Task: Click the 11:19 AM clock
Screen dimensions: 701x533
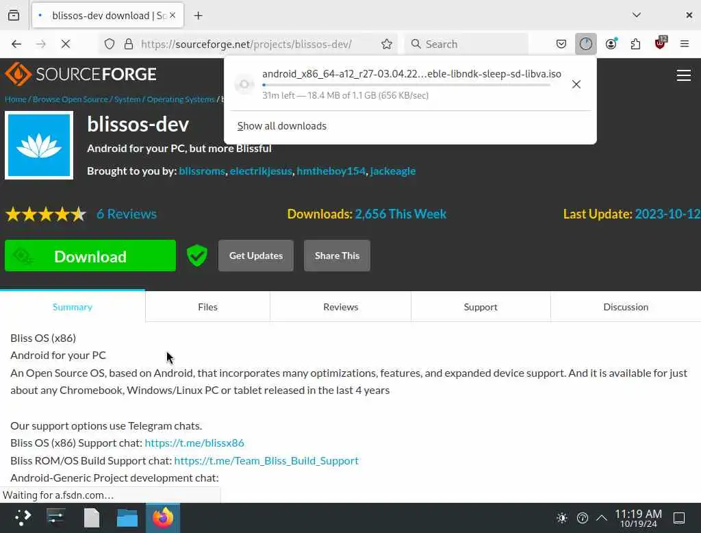Action: click(639, 518)
